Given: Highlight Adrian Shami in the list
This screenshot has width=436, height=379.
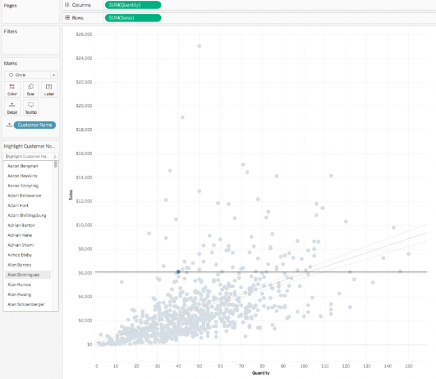Looking at the screenshot, I should pos(20,245).
